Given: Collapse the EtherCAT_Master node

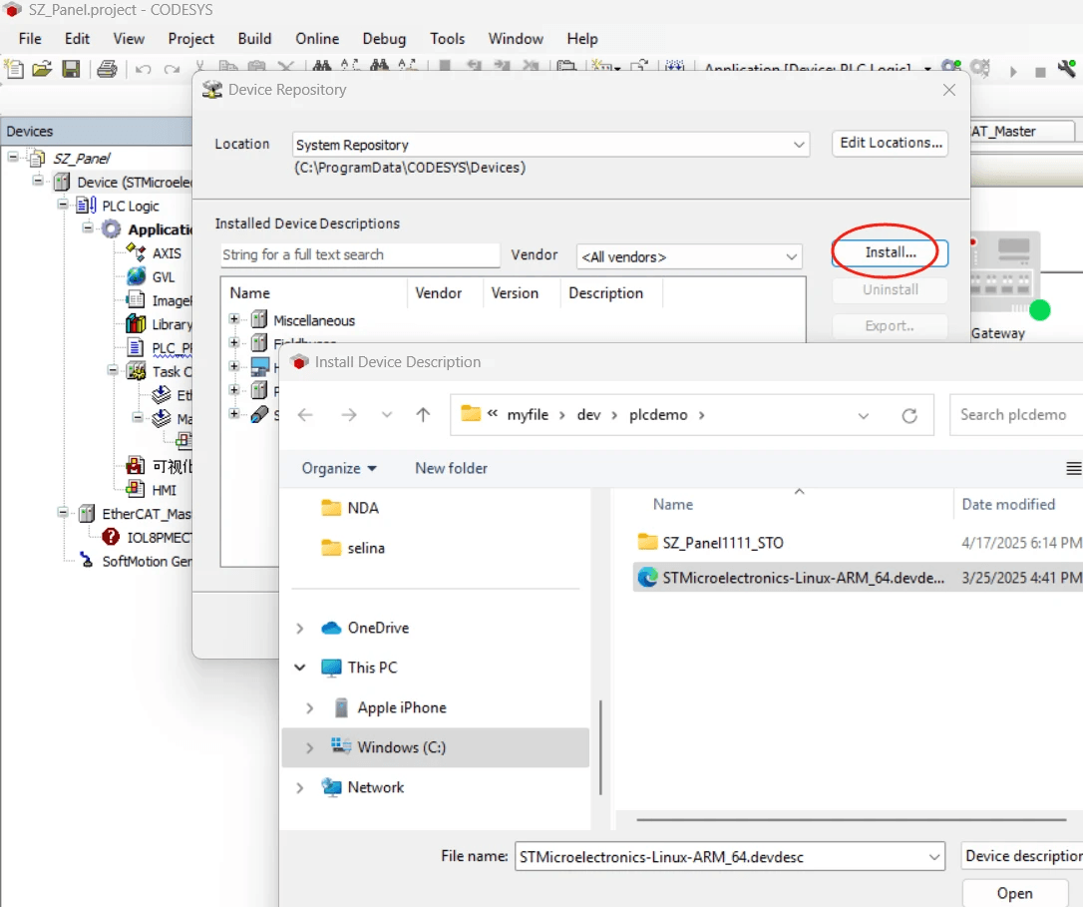Looking at the screenshot, I should coord(63,513).
